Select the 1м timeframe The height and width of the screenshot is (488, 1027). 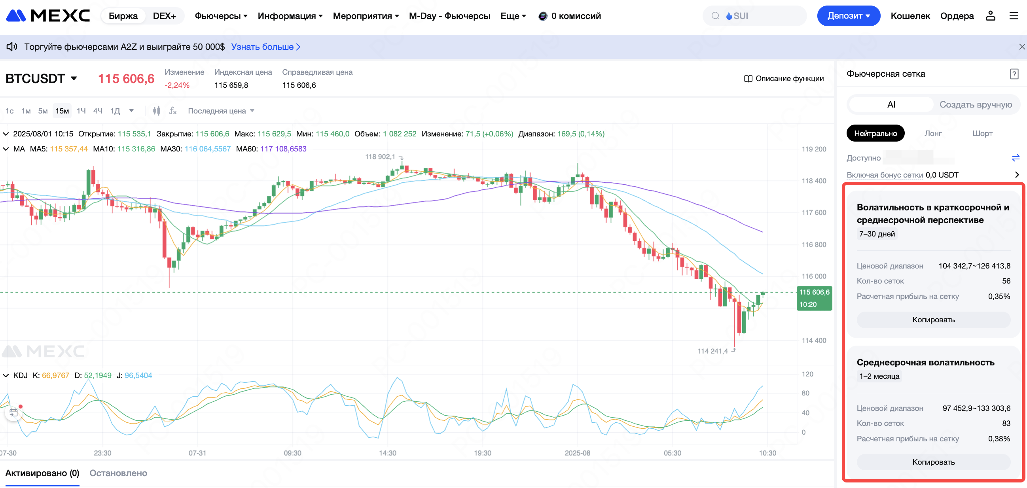click(x=26, y=111)
